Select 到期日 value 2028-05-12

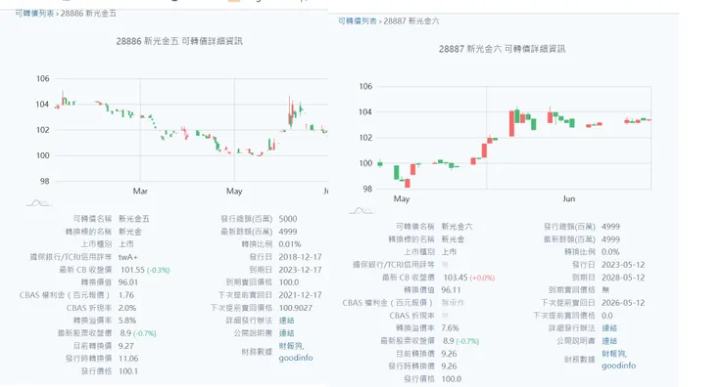pyautogui.click(x=623, y=278)
